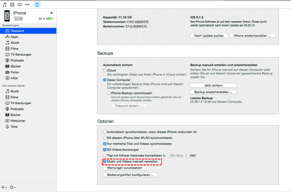Screen dimensions: 291x192
Task: Toggle Musik und Videos manuell verwalten
Action: click(x=105, y=162)
